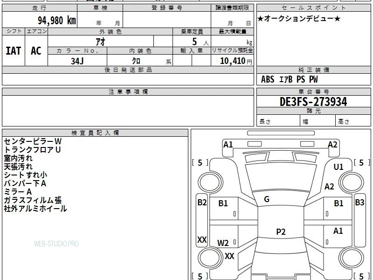Select the interior color value クロ
373x280 pixels.
click(x=136, y=61)
